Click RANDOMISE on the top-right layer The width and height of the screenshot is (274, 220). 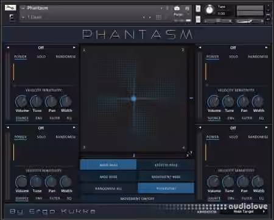tap(258, 57)
